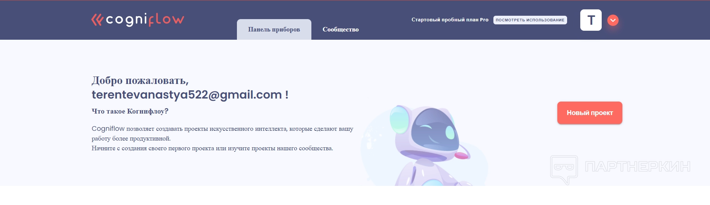Click the cogniflow wordmark in header
710x205 pixels.
[x=145, y=19]
